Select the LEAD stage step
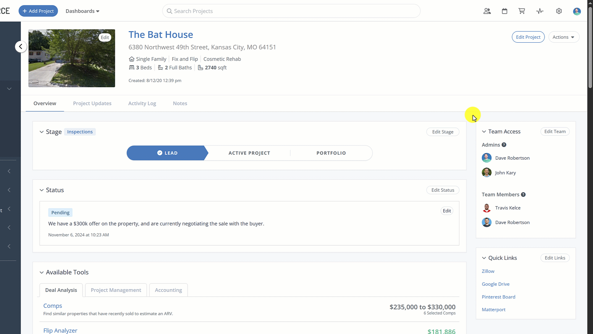593x334 pixels. click(x=167, y=153)
